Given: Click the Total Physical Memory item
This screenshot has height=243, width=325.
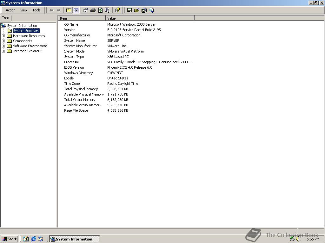Looking at the screenshot, I should (81, 89).
